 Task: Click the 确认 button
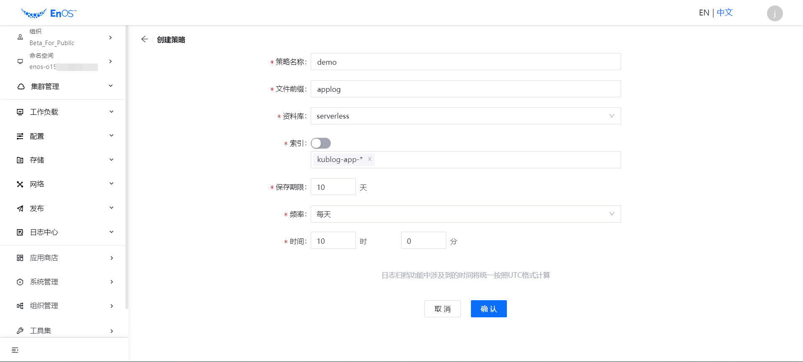point(488,309)
